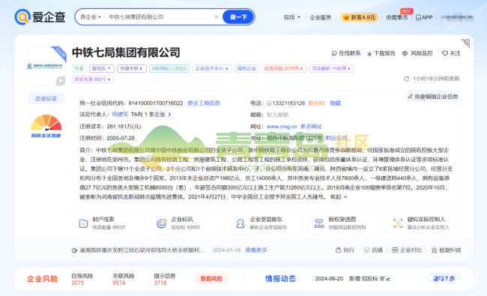Click the 风险监控 eye icon
487x296 pixels.
[x=405, y=53]
